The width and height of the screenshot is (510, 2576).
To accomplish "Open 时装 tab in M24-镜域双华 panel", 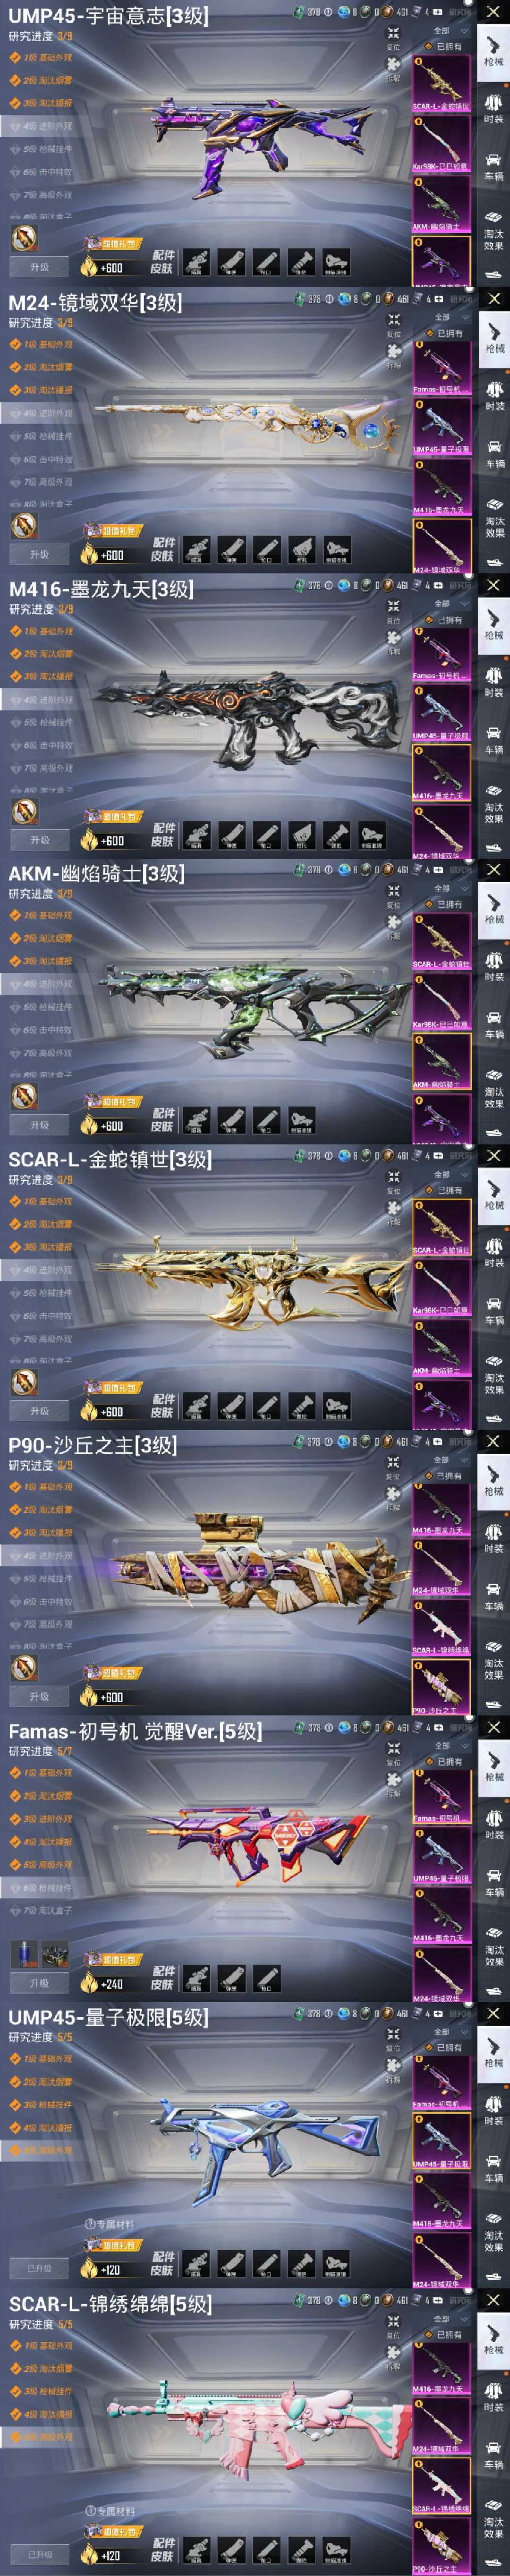I will (494, 391).
